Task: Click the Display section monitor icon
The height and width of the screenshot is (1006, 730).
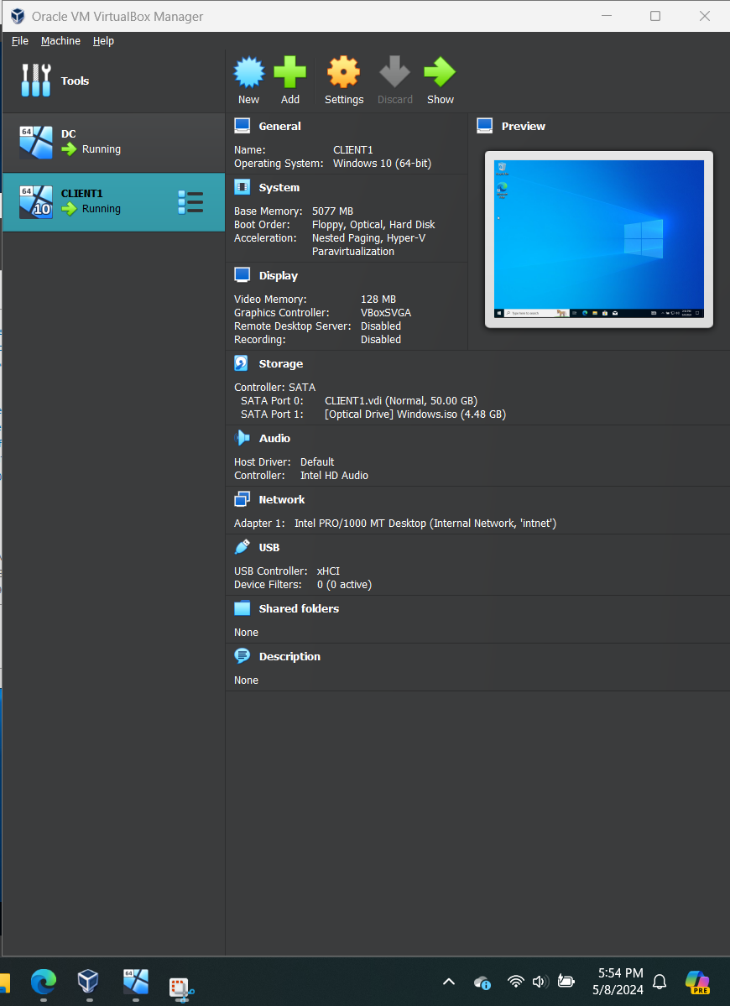Action: click(x=242, y=275)
